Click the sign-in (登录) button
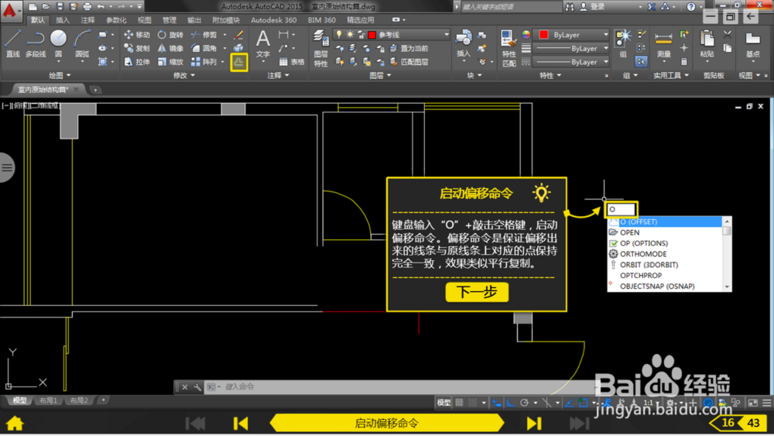Viewport: 774px width, 436px height. click(592, 6)
